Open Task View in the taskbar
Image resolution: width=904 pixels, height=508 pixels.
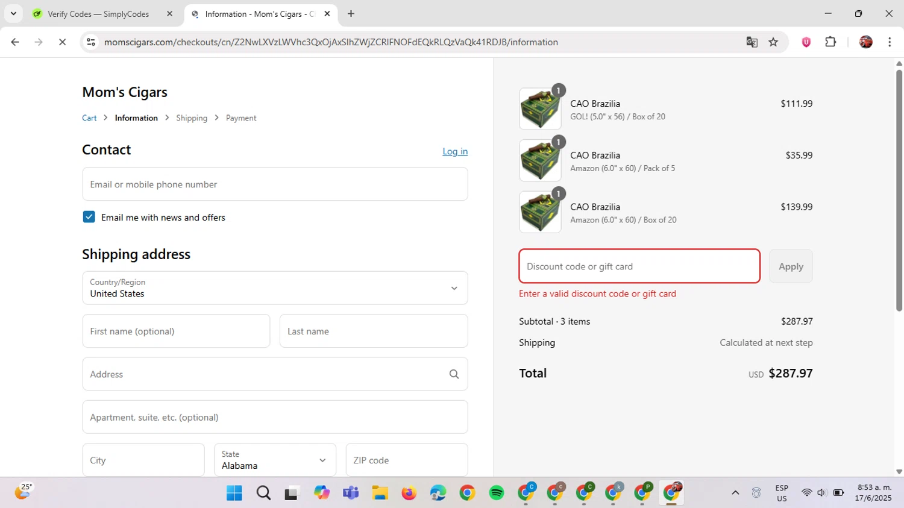point(292,493)
